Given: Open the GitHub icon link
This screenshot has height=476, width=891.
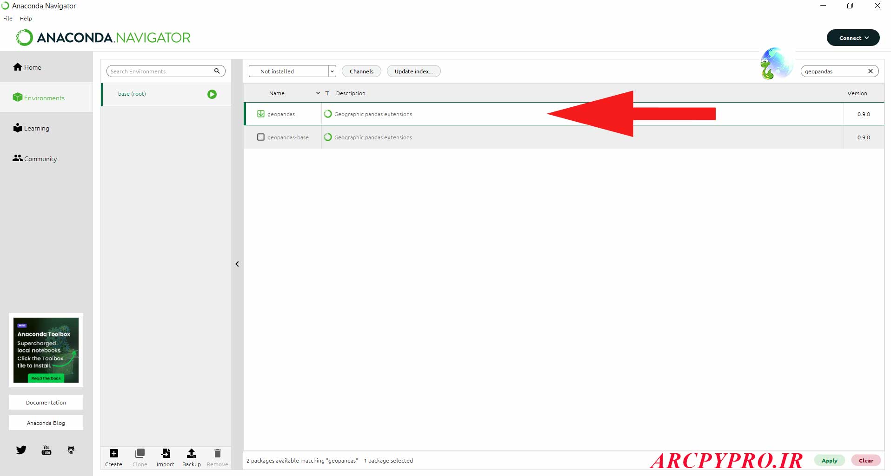Looking at the screenshot, I should click(71, 450).
